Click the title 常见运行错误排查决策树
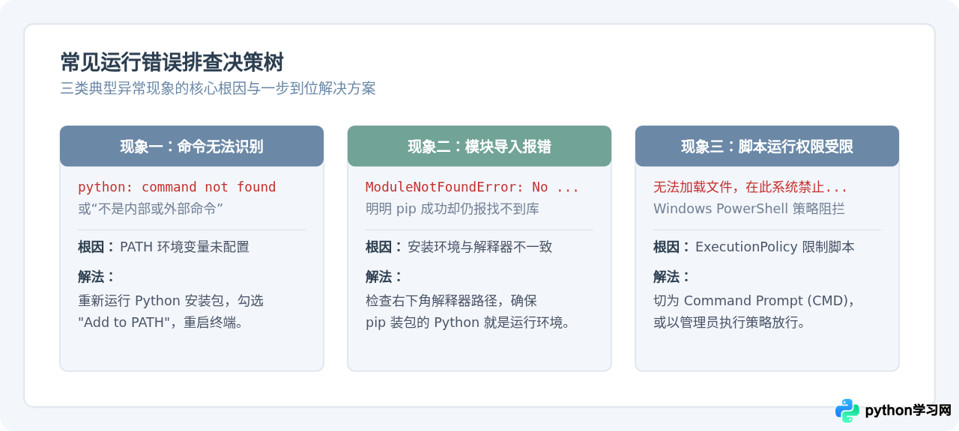This screenshot has height=431, width=959. point(172,62)
